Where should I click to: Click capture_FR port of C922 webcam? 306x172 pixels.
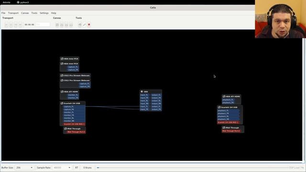click(85, 86)
